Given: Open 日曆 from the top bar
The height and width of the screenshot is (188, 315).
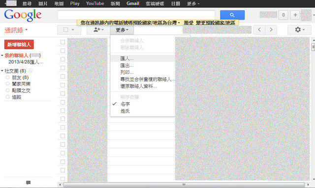Looking at the screenshot, I should (x=175, y=3).
